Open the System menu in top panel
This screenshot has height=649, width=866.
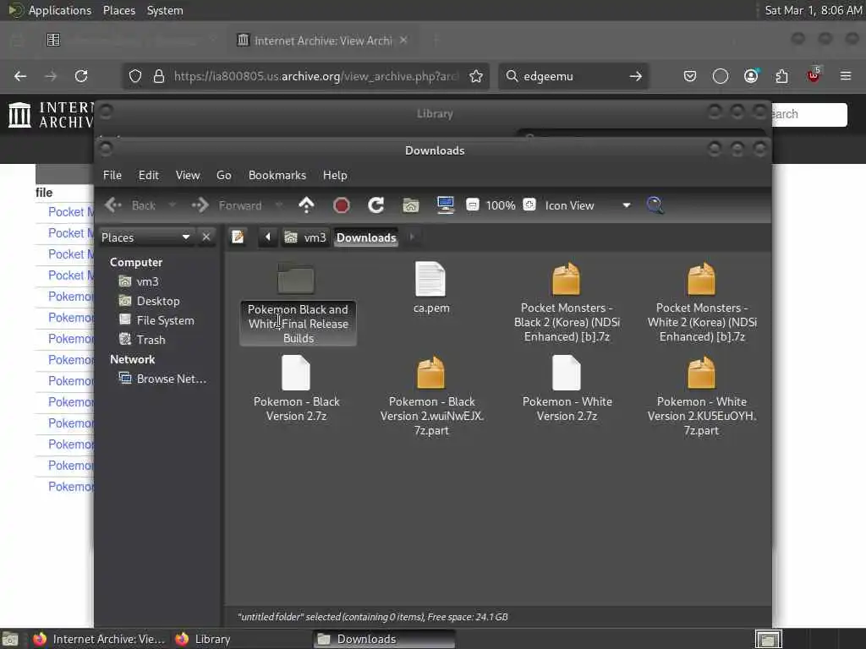(165, 10)
